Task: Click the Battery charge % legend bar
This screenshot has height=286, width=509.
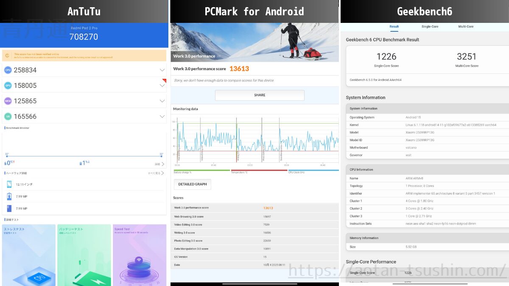Action: [201, 171]
